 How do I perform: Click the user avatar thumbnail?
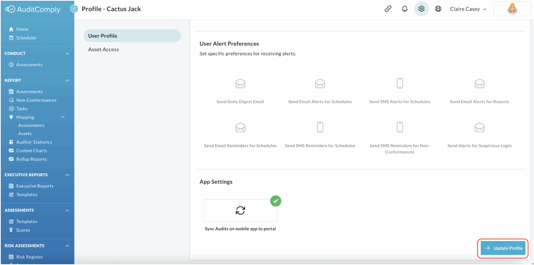[512, 9]
